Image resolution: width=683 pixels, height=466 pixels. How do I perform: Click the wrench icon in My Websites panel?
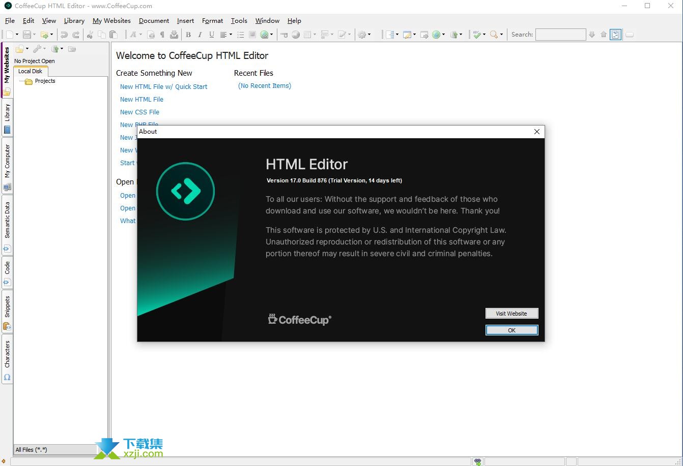point(37,49)
